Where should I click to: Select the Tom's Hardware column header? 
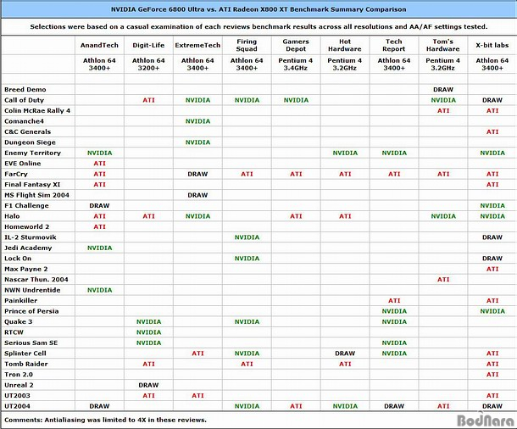click(x=443, y=45)
